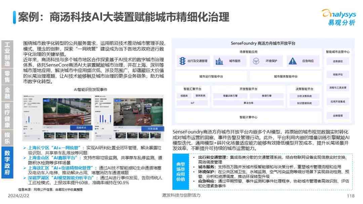The image size is (363, 204).
Task: Click the link 上海金山区“AI鑫眼平台”
Action: tap(53, 158)
